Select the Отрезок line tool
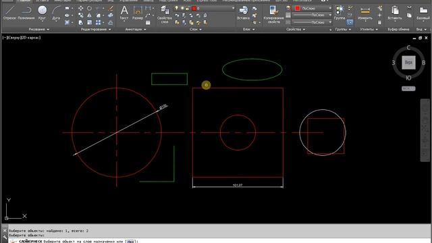 [9, 13]
